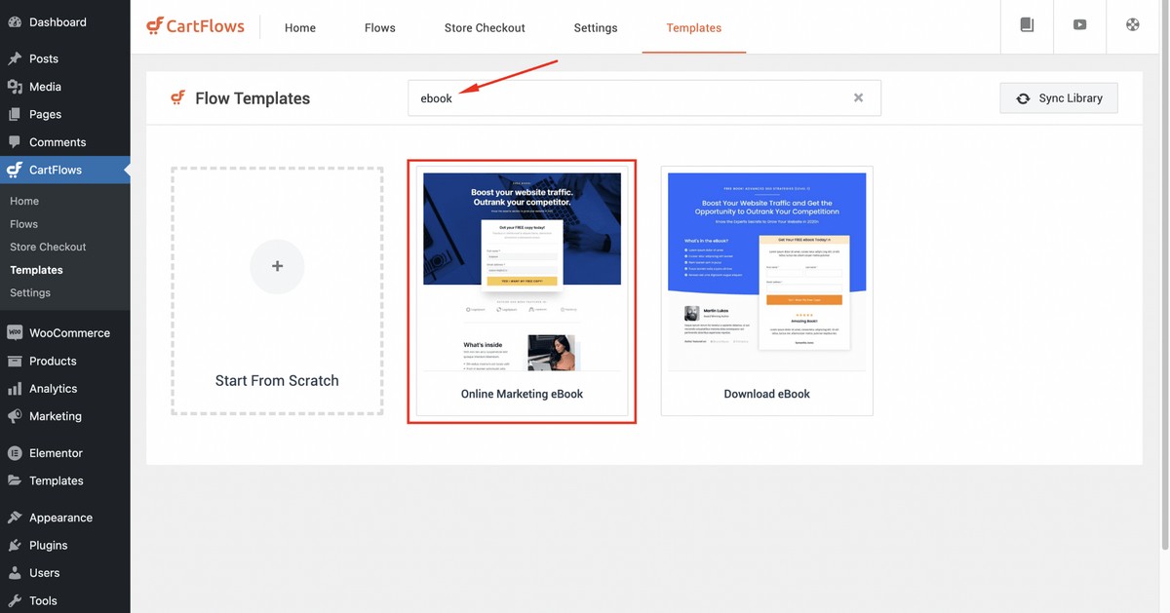Viewport: 1170px width, 613px height.
Task: Go to Dashboard menu label
Action: click(x=58, y=21)
